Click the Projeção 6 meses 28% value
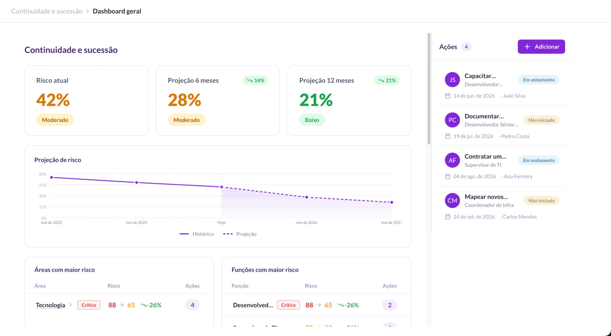The image size is (611, 336). pyautogui.click(x=185, y=100)
